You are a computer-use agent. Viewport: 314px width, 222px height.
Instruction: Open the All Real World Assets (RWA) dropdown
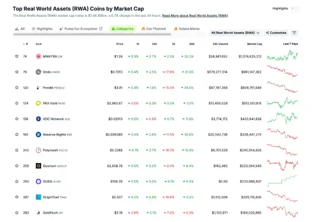pos(235,33)
